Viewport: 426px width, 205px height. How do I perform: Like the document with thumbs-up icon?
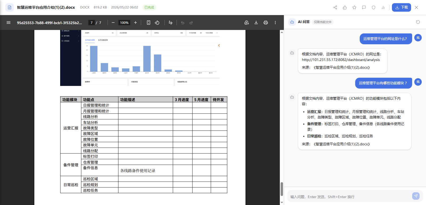(x=345, y=7)
